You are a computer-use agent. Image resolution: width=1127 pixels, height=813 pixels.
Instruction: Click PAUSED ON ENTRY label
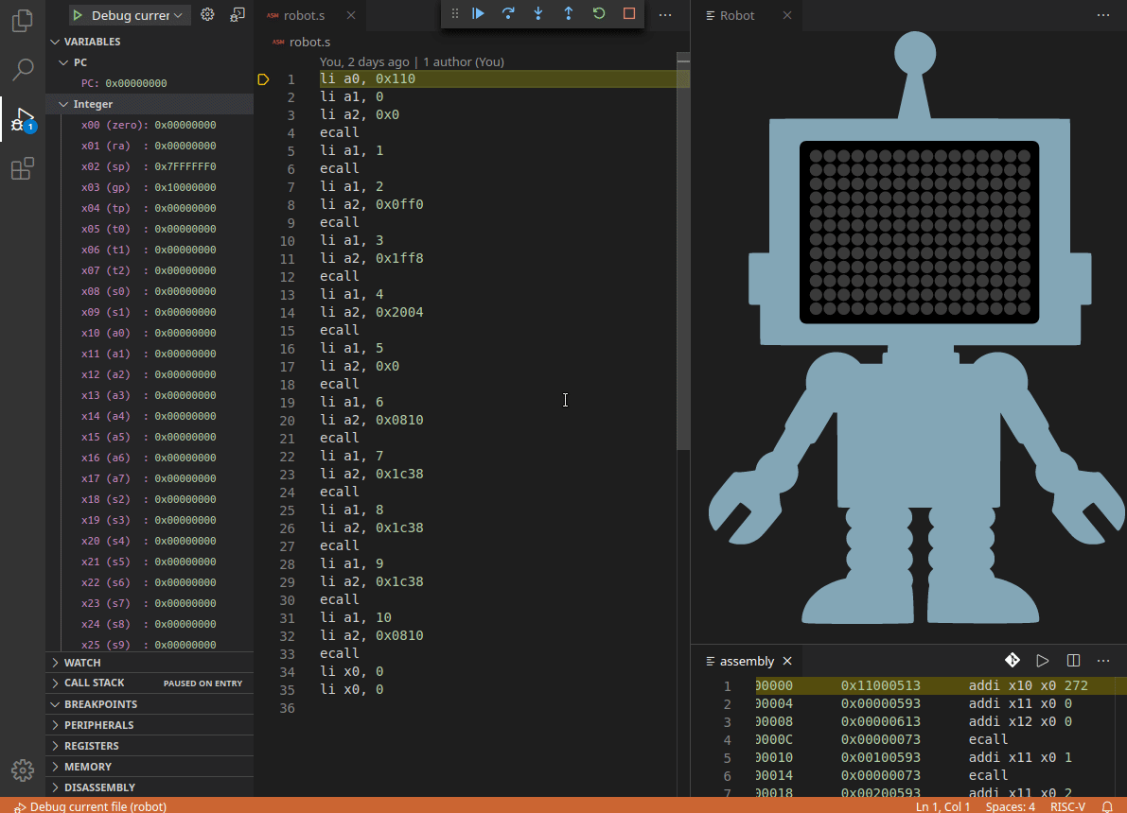pos(203,683)
